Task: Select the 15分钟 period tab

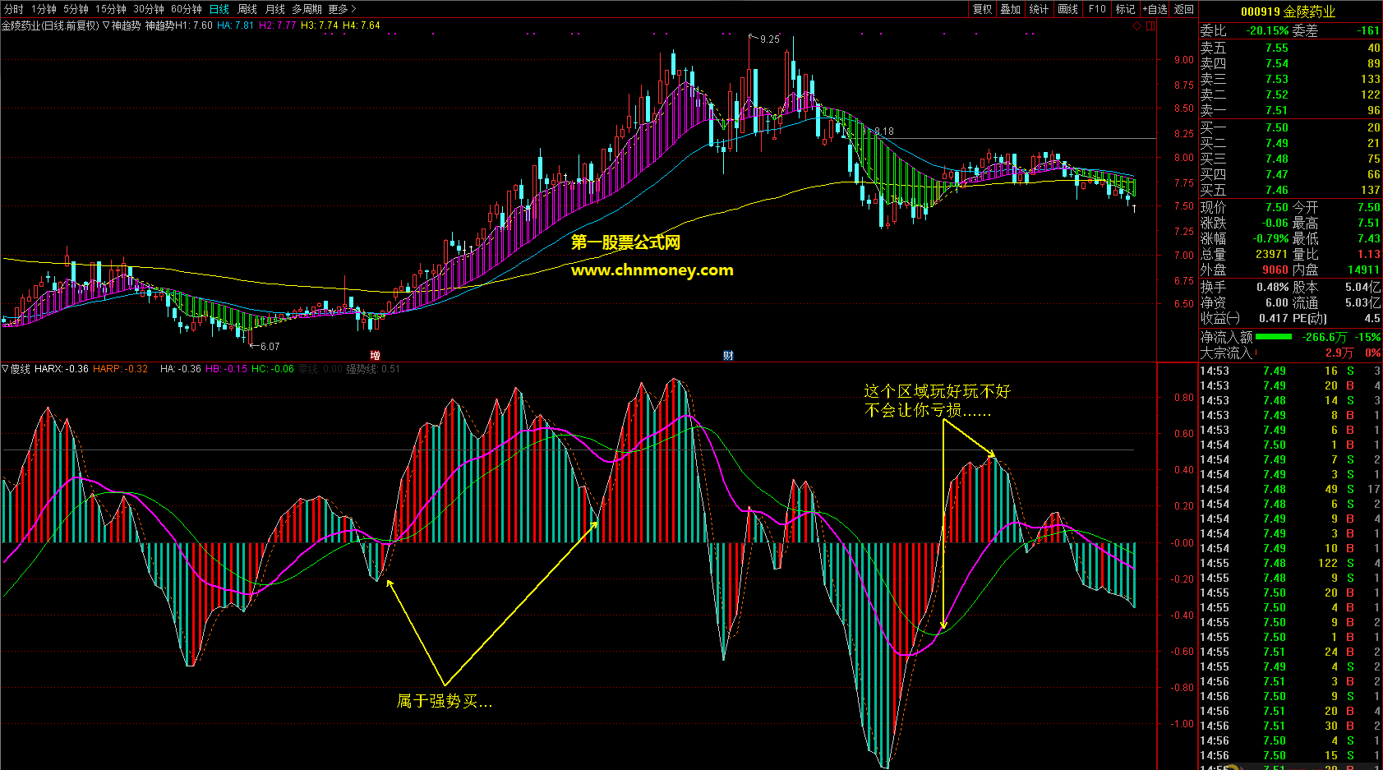Action: (x=111, y=9)
